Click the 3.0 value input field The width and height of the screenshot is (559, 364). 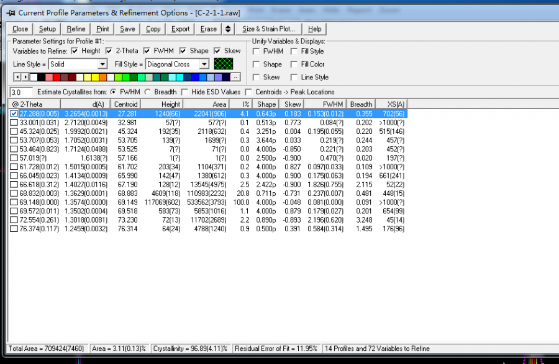(x=21, y=92)
